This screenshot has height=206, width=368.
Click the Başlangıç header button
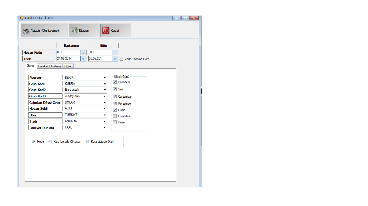[71, 46]
